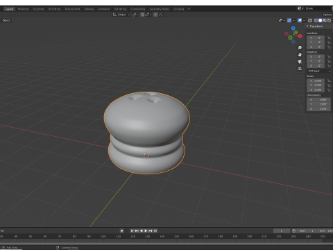Click the negative Z axis gizmo circle
The width and height of the screenshot is (333, 250).
point(293,42)
